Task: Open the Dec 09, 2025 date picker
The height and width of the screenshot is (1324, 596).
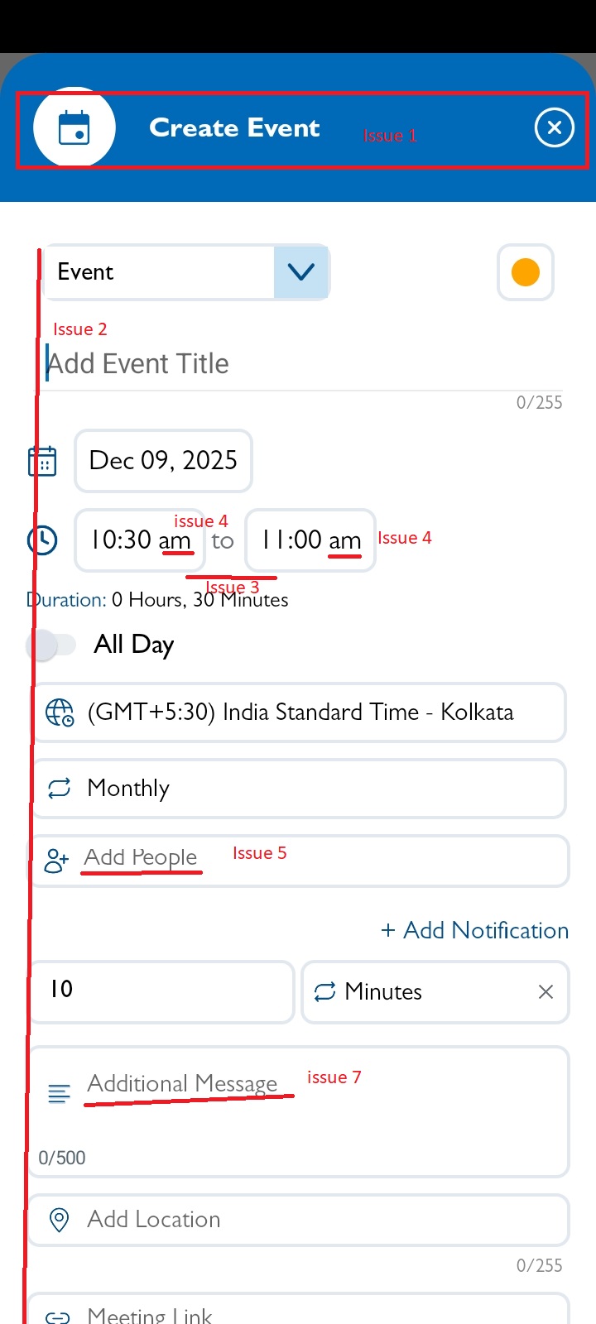Action: [x=163, y=461]
